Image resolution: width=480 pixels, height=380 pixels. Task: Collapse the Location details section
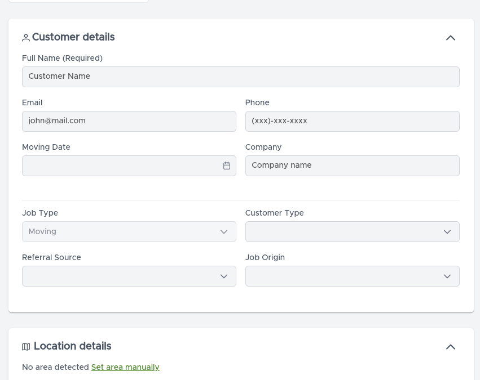[450, 347]
